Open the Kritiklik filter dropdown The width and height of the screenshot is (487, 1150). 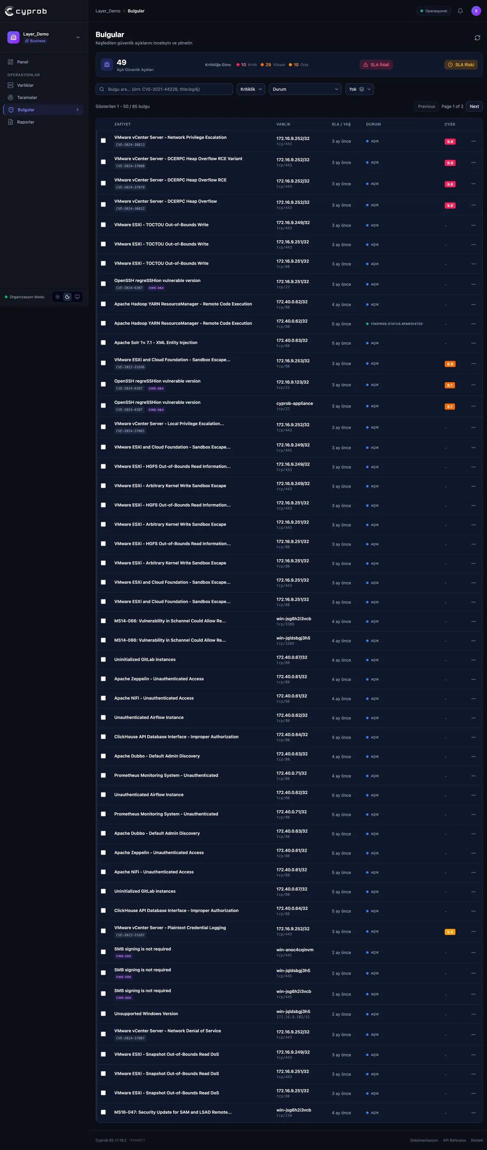tap(251, 89)
